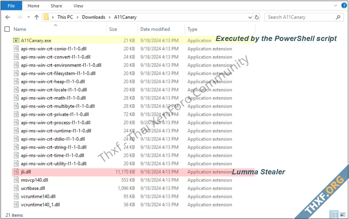The width and height of the screenshot is (349, 219).
Task: Select the process DLL file icon
Action: [x=16, y=123]
